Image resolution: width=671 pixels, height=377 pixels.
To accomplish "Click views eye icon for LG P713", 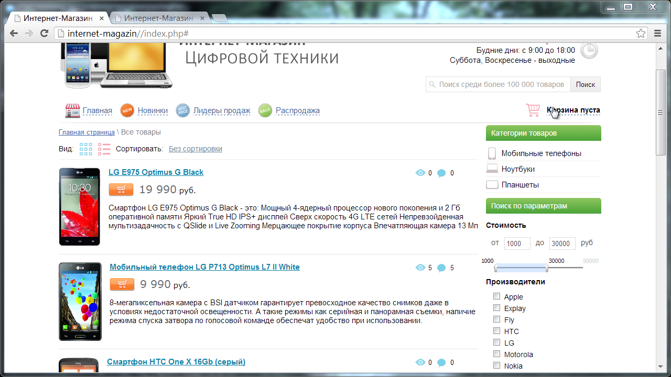I will pyautogui.click(x=420, y=268).
